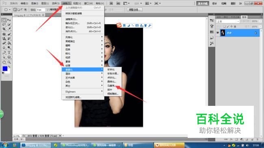
Task: Open the Windows Start button
Action: pyautogui.click(x=5, y=145)
